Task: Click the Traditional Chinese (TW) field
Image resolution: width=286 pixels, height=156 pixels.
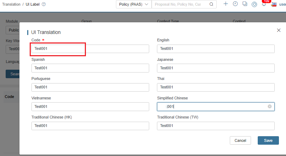Action: [216, 126]
